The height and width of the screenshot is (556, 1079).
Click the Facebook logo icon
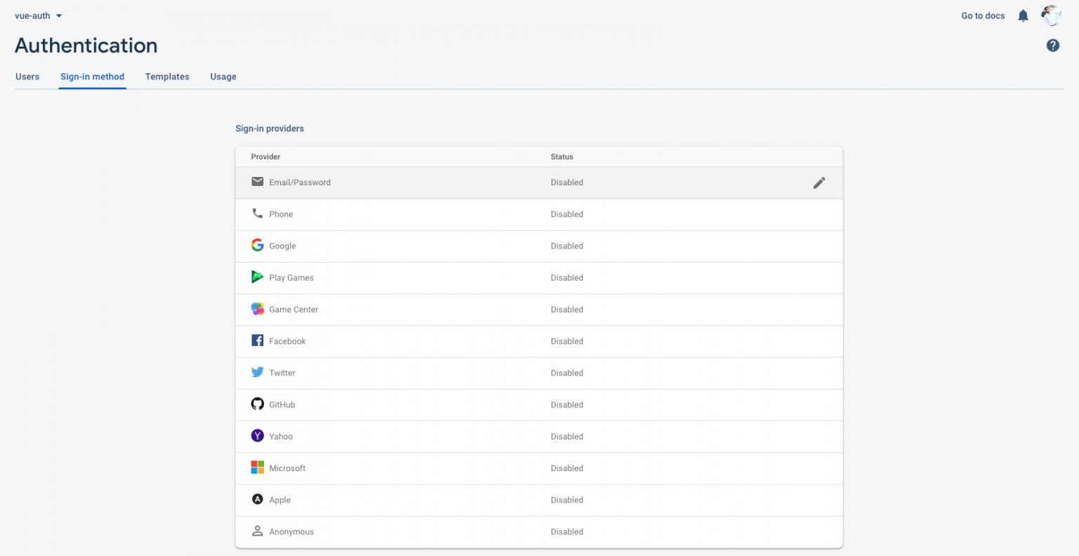coord(258,340)
